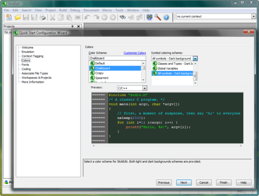Open the Search menu
Viewport: 259px width, 196px height.
[x=26, y=10]
